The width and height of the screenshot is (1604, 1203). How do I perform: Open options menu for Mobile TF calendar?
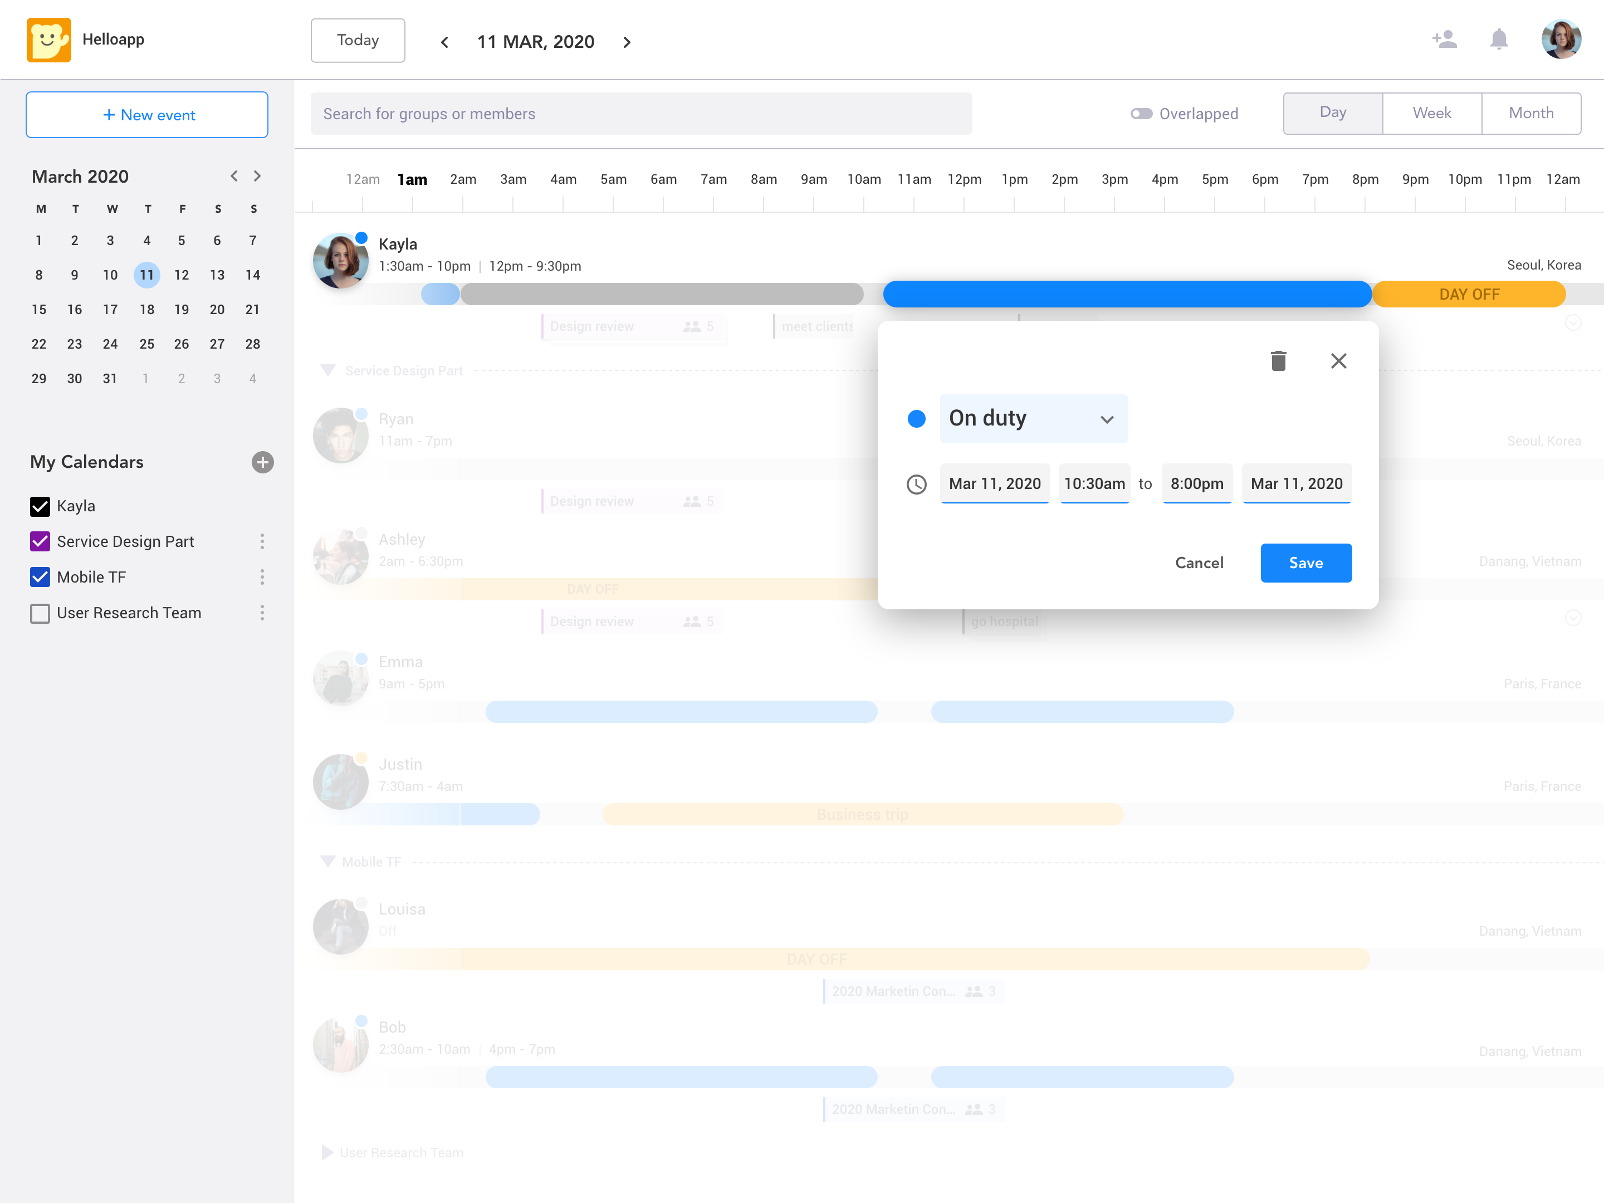pyautogui.click(x=262, y=577)
